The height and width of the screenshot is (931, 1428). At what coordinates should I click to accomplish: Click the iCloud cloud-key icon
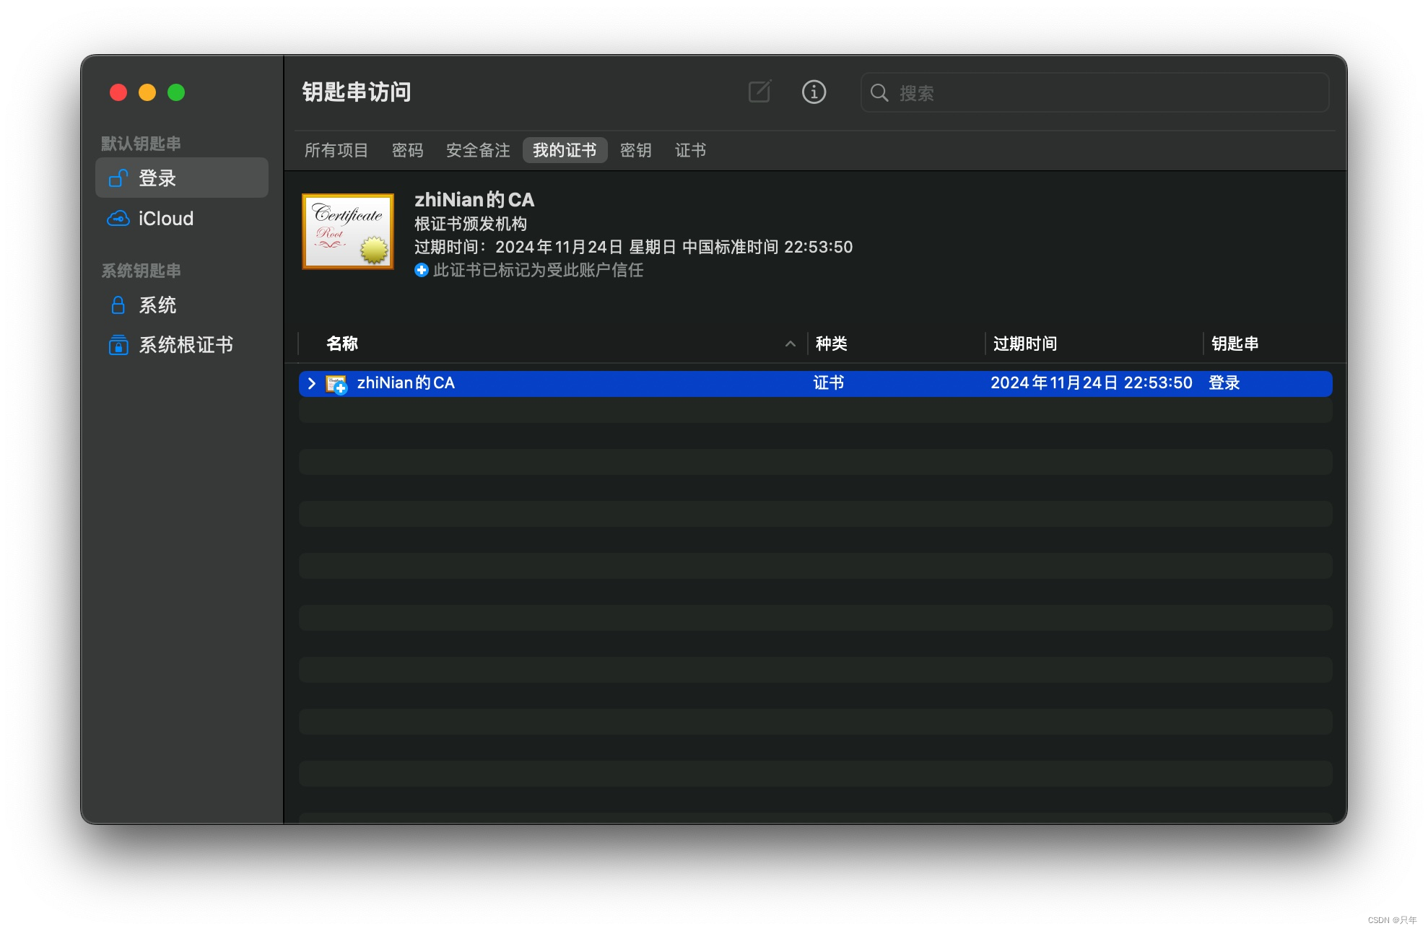[x=118, y=218]
